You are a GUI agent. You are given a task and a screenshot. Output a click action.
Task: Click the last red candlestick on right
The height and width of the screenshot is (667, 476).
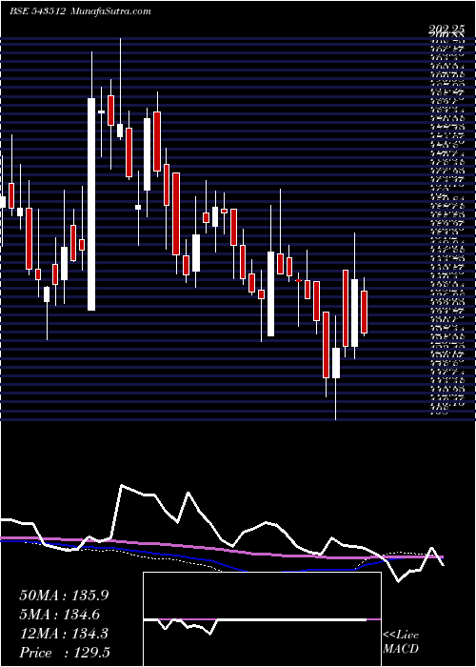[364, 312]
